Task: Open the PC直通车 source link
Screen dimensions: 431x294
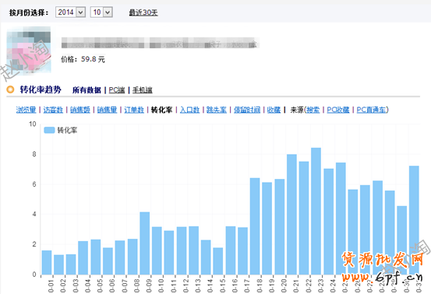Action: (371, 110)
